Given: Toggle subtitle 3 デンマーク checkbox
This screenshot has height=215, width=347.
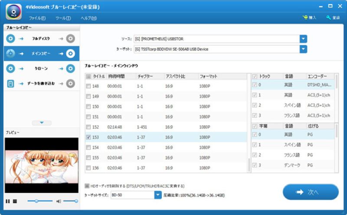Looking at the screenshot, I should coord(255,165).
